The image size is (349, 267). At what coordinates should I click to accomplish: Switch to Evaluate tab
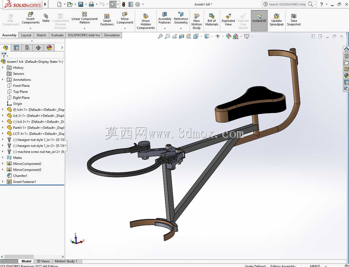57,35
